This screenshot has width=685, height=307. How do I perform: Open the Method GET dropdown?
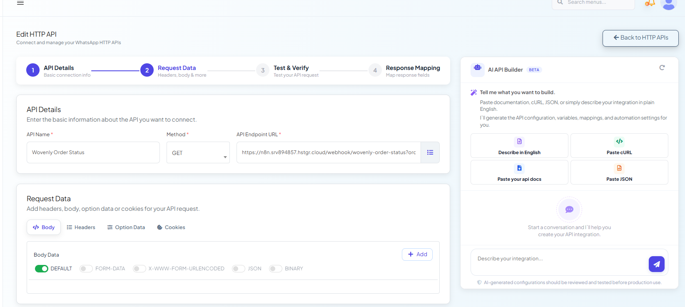pyautogui.click(x=198, y=152)
